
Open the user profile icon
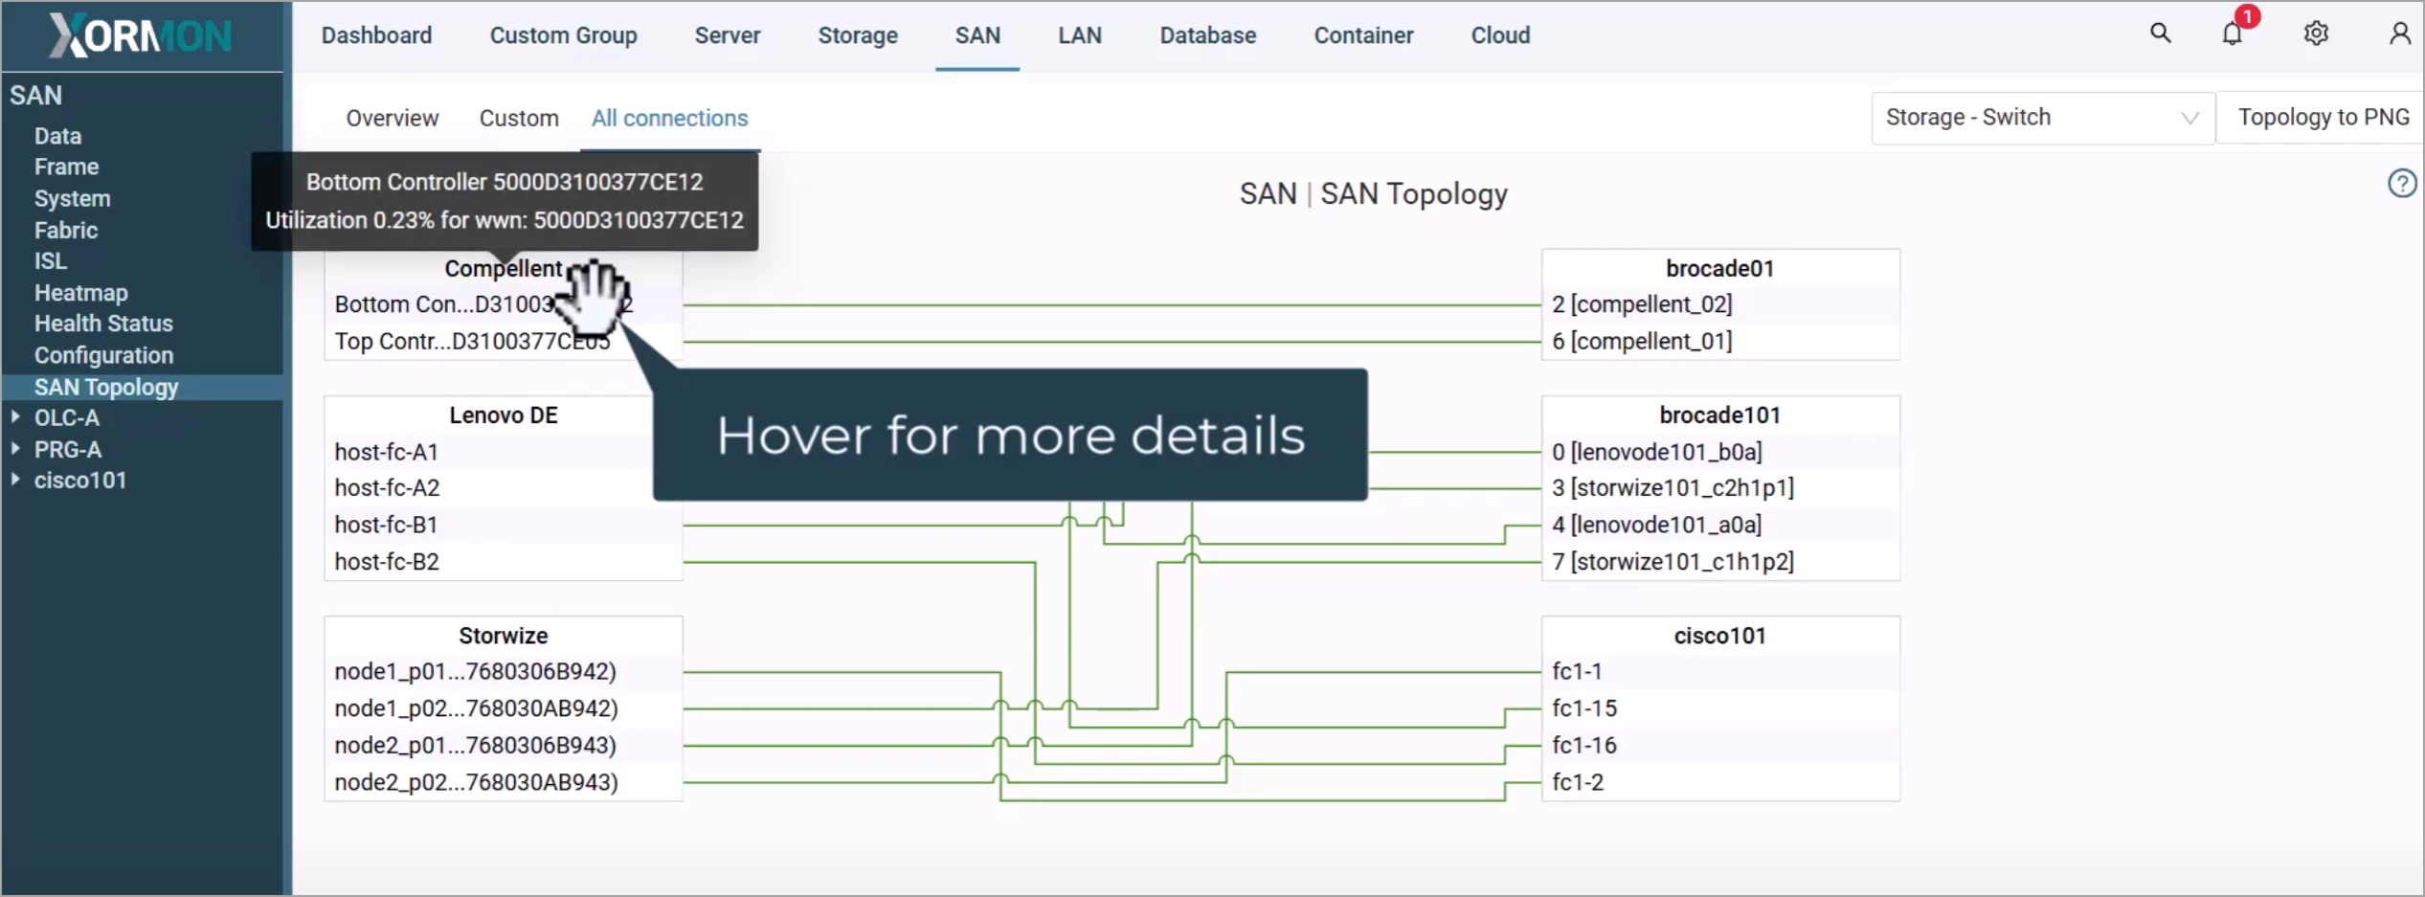2399,34
